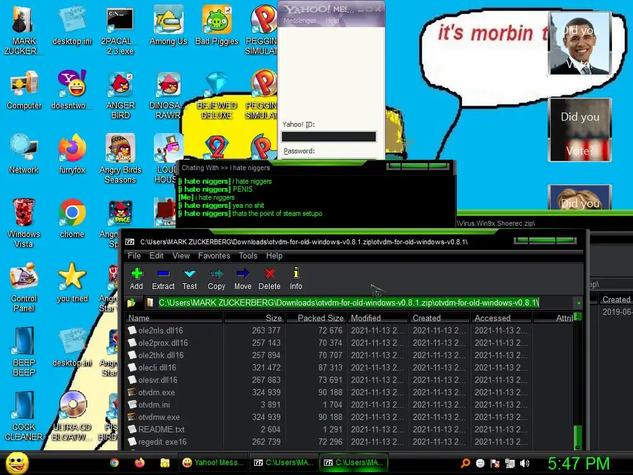Run Test on the archive
The width and height of the screenshot is (633, 475).
tap(189, 278)
